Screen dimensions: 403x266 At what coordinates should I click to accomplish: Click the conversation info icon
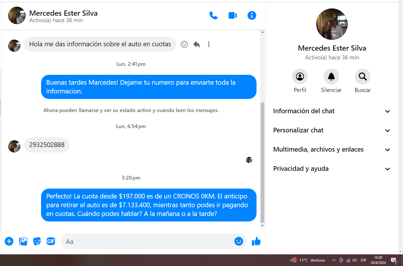252,15
